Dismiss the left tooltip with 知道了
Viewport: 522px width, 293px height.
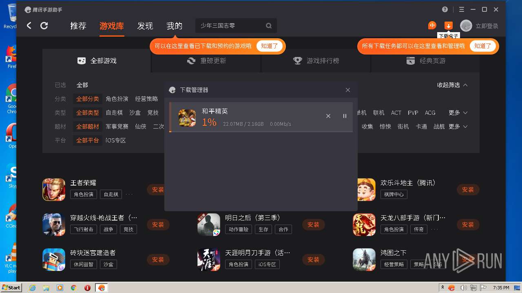point(270,46)
